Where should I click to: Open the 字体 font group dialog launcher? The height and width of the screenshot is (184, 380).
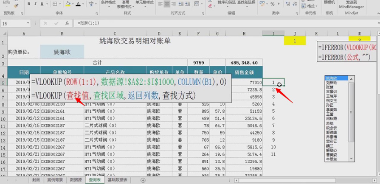click(97, 14)
